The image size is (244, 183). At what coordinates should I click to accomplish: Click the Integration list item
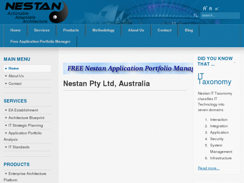219,126
